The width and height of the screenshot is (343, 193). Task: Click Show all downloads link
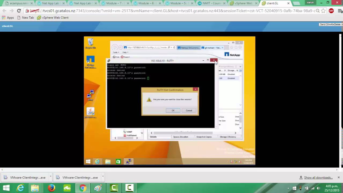(x=318, y=177)
